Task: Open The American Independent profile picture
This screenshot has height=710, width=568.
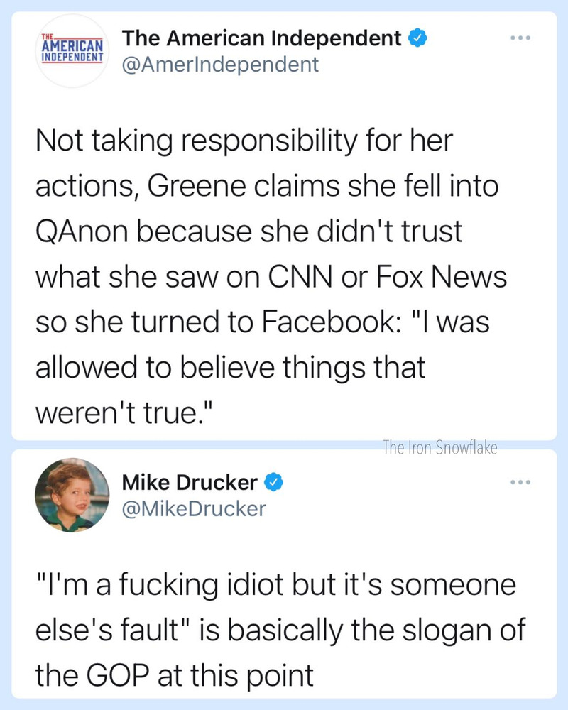Action: 70,51
